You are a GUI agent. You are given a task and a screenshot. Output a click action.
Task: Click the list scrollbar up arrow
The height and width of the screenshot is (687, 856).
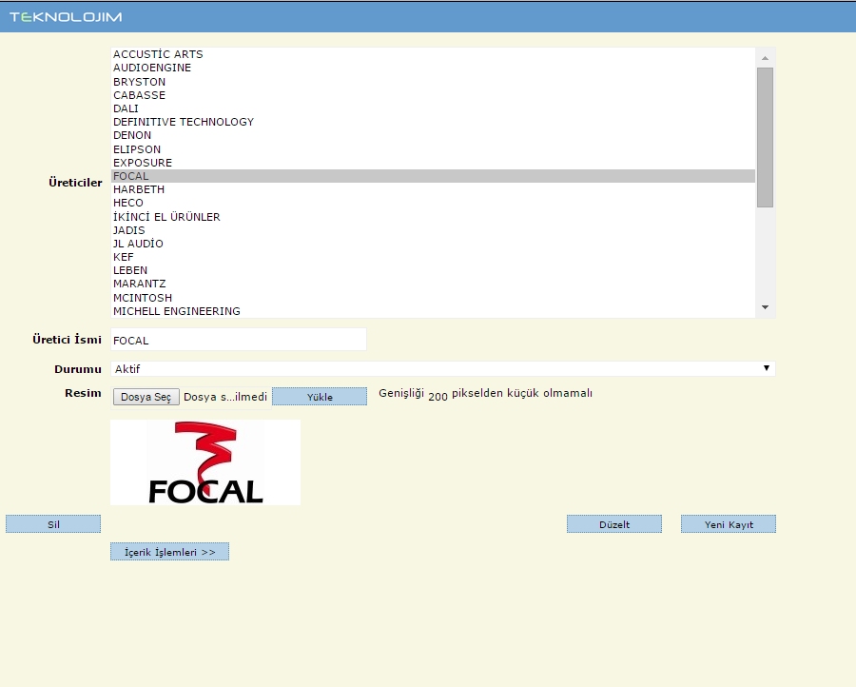point(765,58)
